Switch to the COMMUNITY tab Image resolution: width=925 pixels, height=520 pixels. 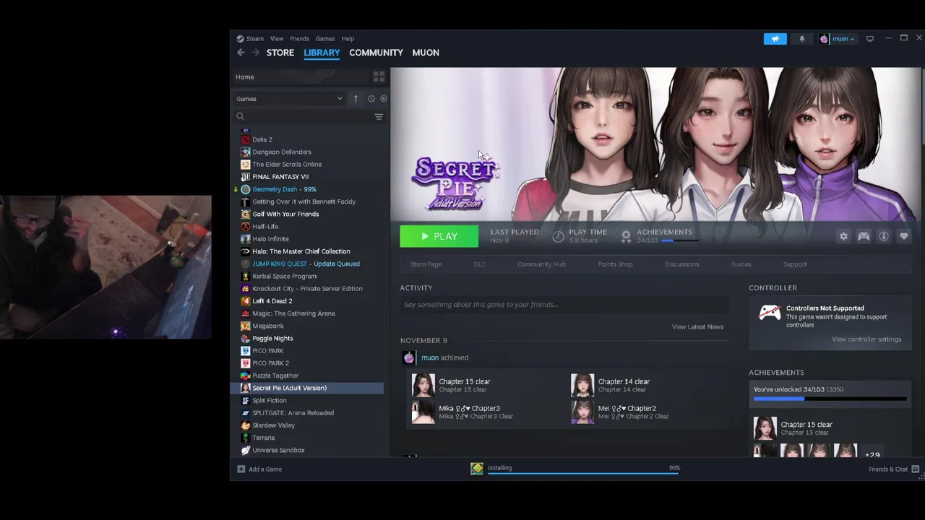[376, 53]
